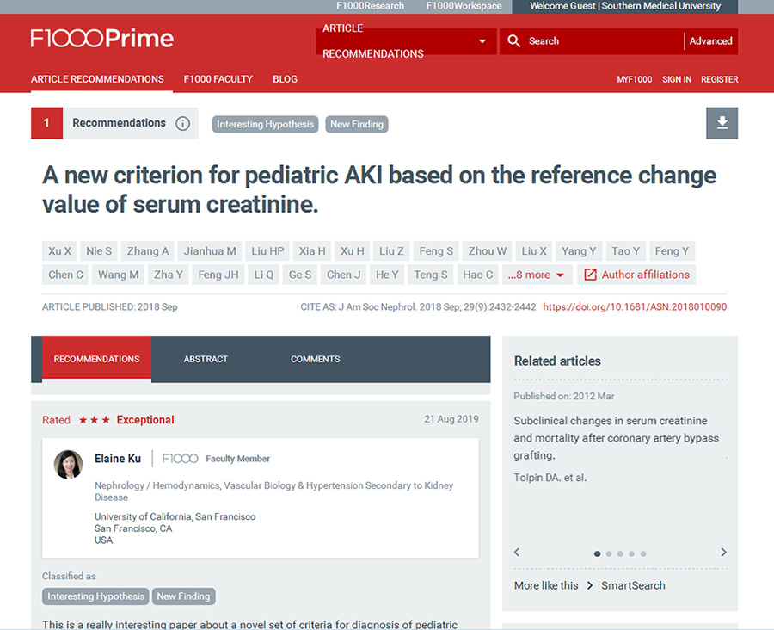
Task: Open the Recommendations info icon
Action: point(182,124)
